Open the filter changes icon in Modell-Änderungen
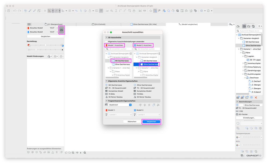 (x=49, y=56)
